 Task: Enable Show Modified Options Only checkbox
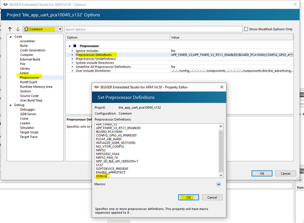[246, 29]
